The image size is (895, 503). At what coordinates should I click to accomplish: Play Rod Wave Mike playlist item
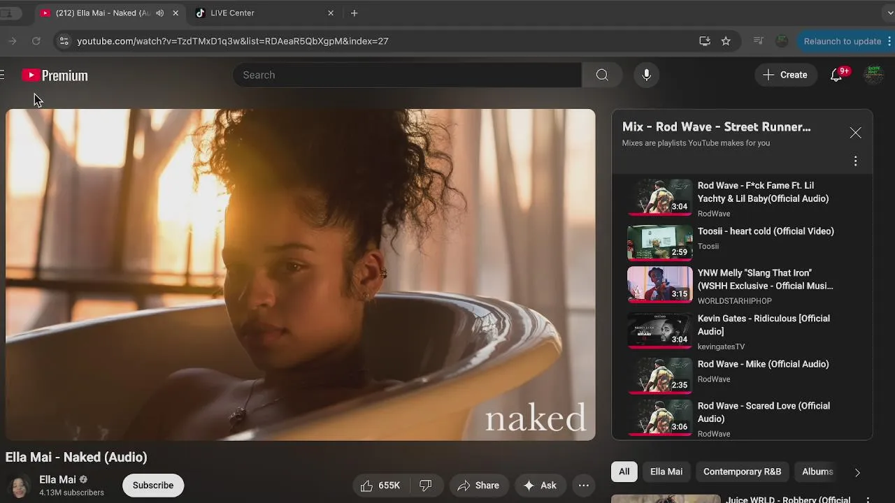point(742,375)
